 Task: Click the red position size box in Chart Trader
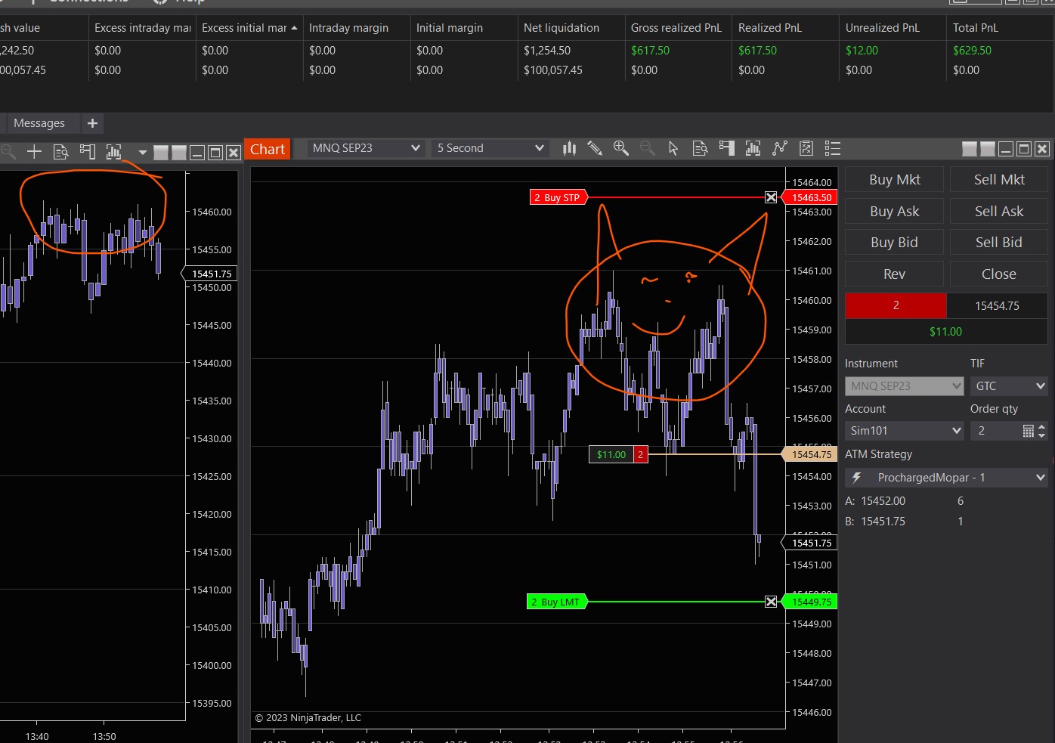pyautogui.click(x=896, y=305)
